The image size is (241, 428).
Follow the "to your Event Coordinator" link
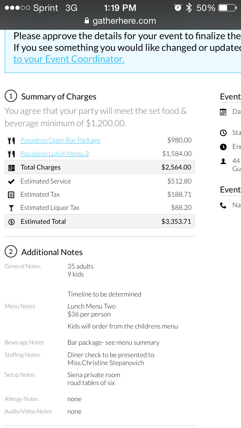pyautogui.click(x=69, y=59)
